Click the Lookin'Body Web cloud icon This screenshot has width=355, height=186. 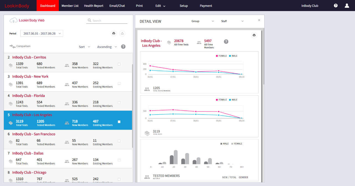pyautogui.click(x=13, y=20)
